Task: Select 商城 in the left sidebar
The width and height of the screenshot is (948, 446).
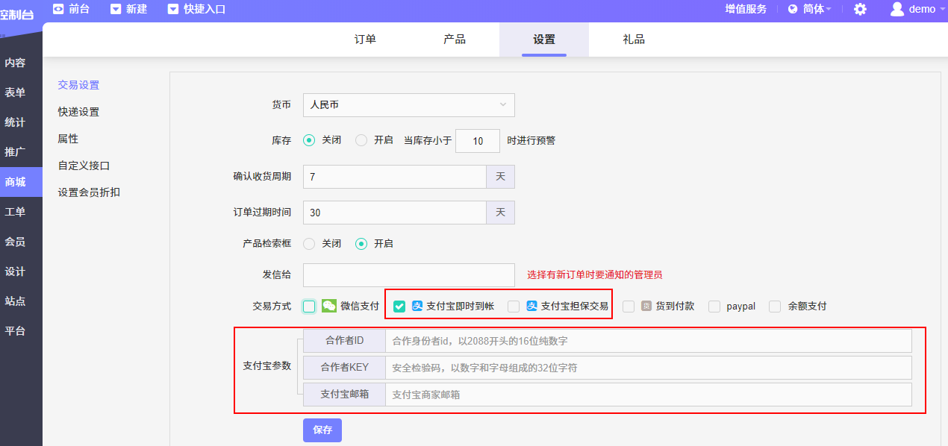Action: 21,182
